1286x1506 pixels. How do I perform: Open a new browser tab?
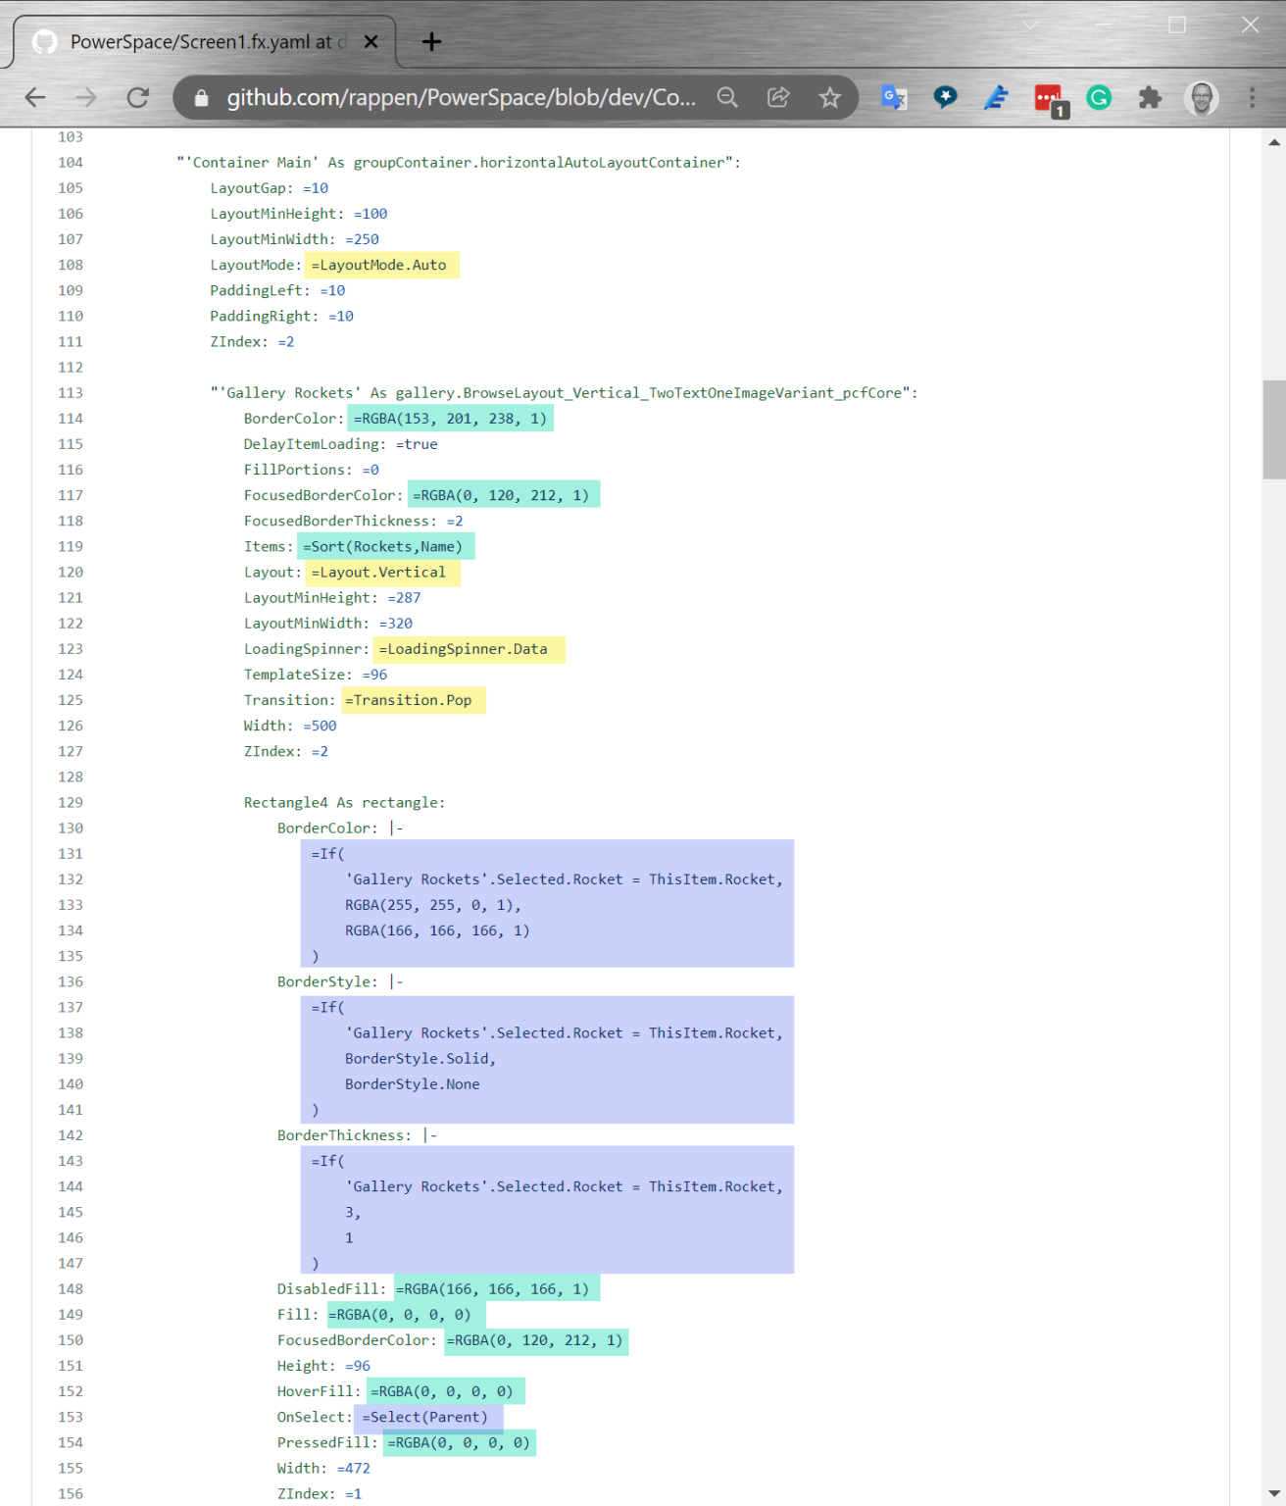430,41
